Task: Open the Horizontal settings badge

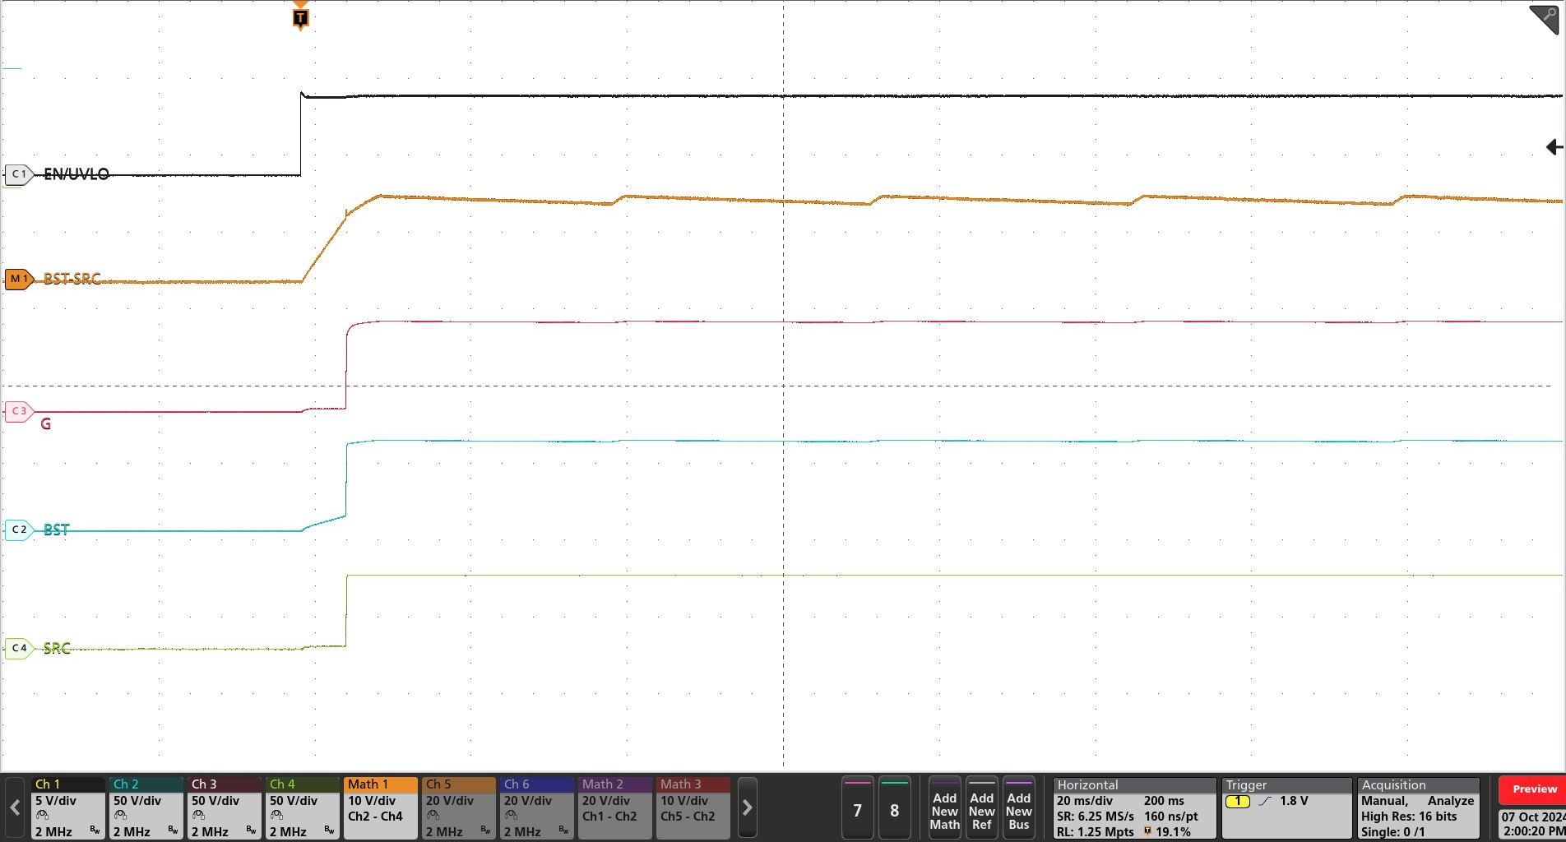Action: click(1087, 784)
